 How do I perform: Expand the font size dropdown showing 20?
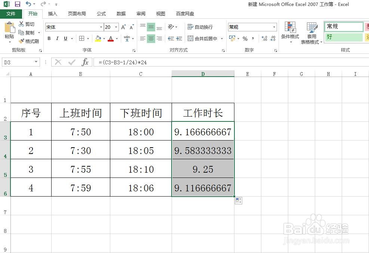pyautogui.click(x=116, y=27)
